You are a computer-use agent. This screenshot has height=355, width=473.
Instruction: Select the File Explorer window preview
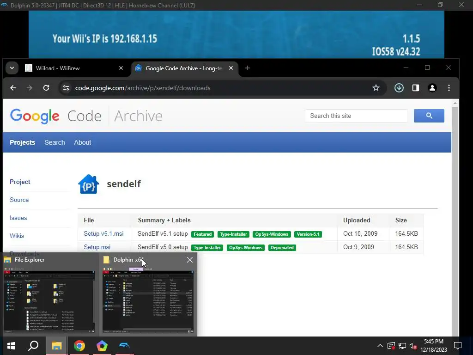49,294
